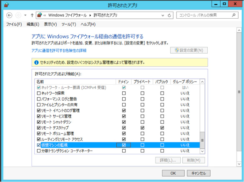The image size is (244, 182).
Task: Click the search magnifier icon
Action: point(234,15)
